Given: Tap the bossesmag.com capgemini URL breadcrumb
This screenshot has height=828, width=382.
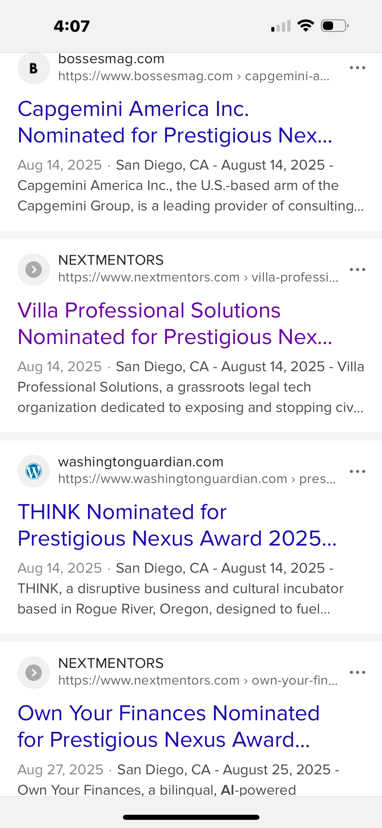Looking at the screenshot, I should 194,76.
